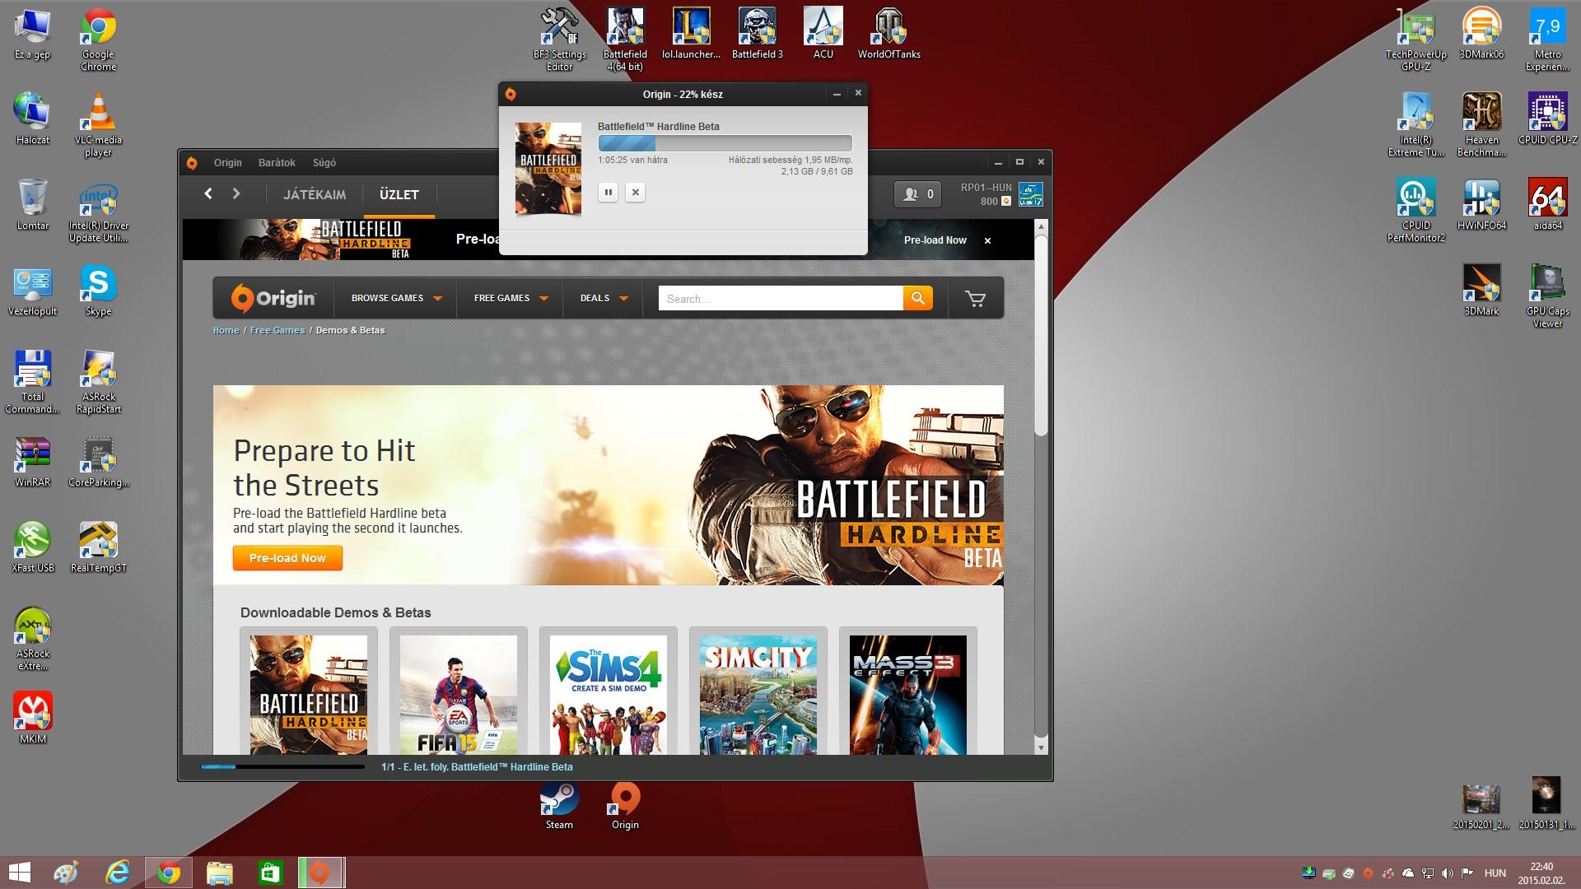Screen dimensions: 1581x889
Task: Pause the Battlefield Hardline Beta download
Action: (x=608, y=193)
